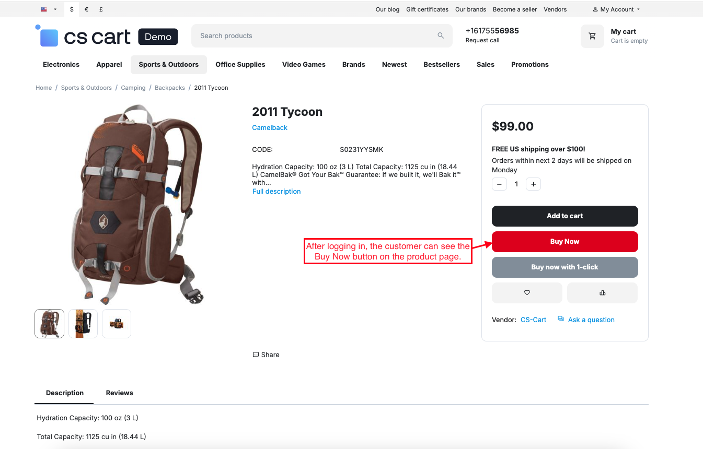This screenshot has height=449, width=703.
Task: Switch currency to Euro
Action: coord(86,9)
